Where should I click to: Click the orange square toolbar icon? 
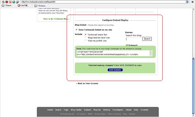[10, 2]
